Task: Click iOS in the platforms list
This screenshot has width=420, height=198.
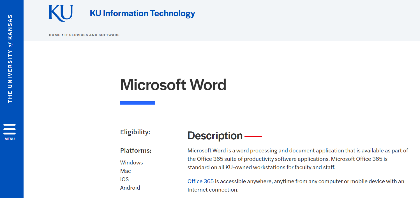Action: (124, 179)
